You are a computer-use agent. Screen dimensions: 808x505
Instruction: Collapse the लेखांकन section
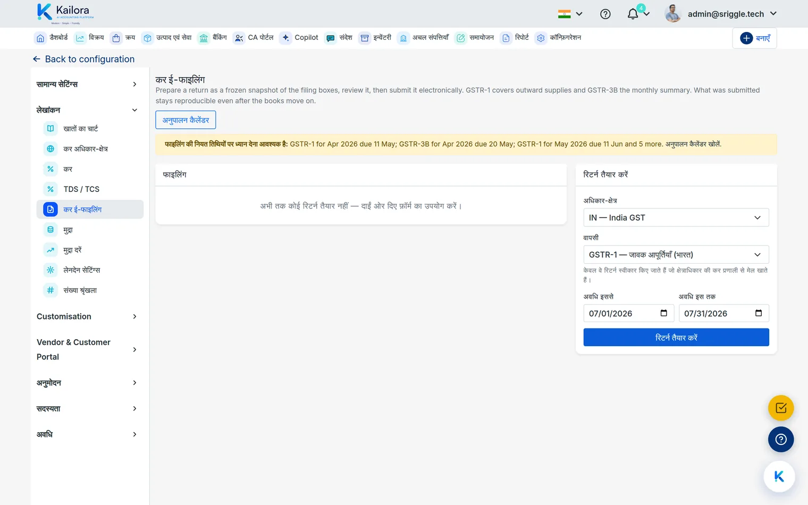[87, 110]
